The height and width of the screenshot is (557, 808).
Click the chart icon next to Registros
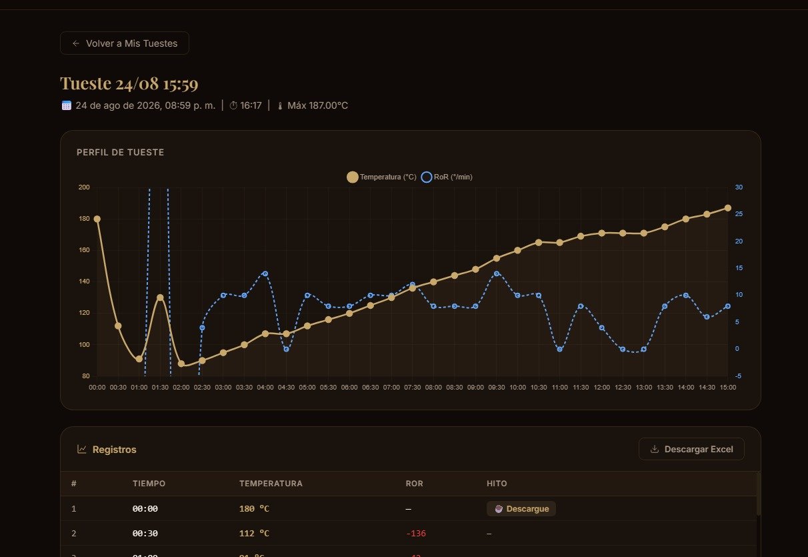(x=82, y=449)
